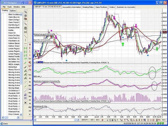Click chart scroll left arrow at bottom
This screenshot has height=126, width=168.
[35, 120]
